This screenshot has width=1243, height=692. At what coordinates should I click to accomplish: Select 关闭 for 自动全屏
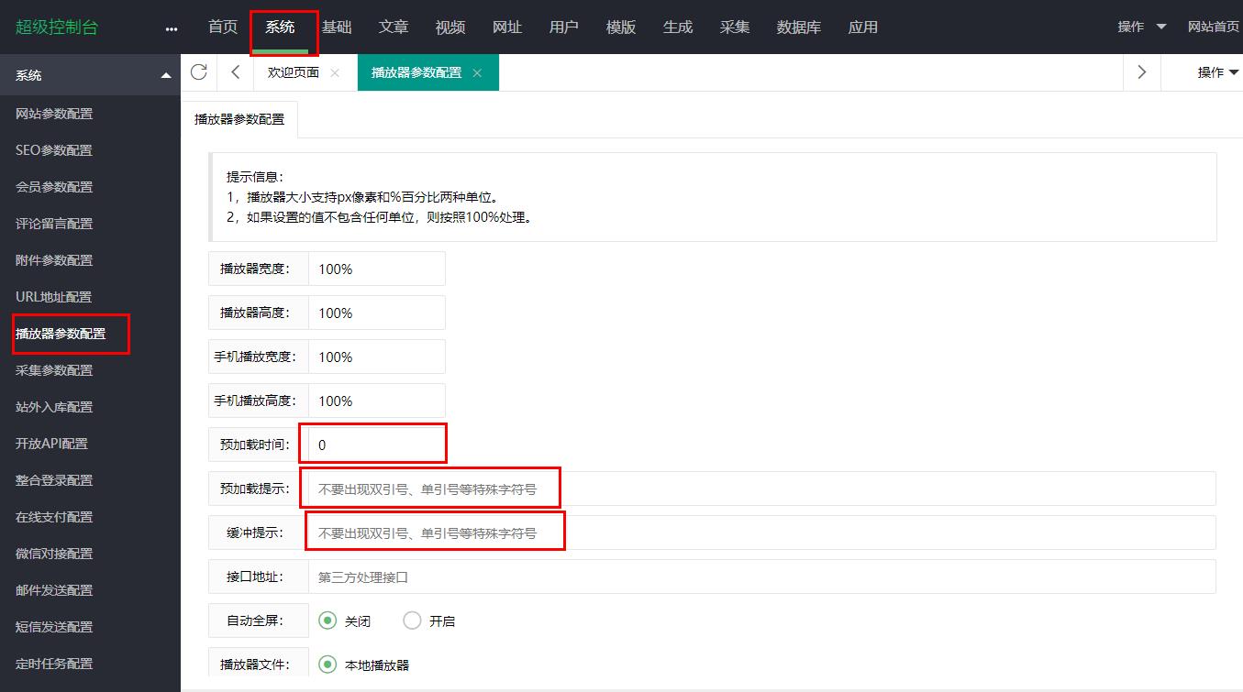click(x=327, y=621)
